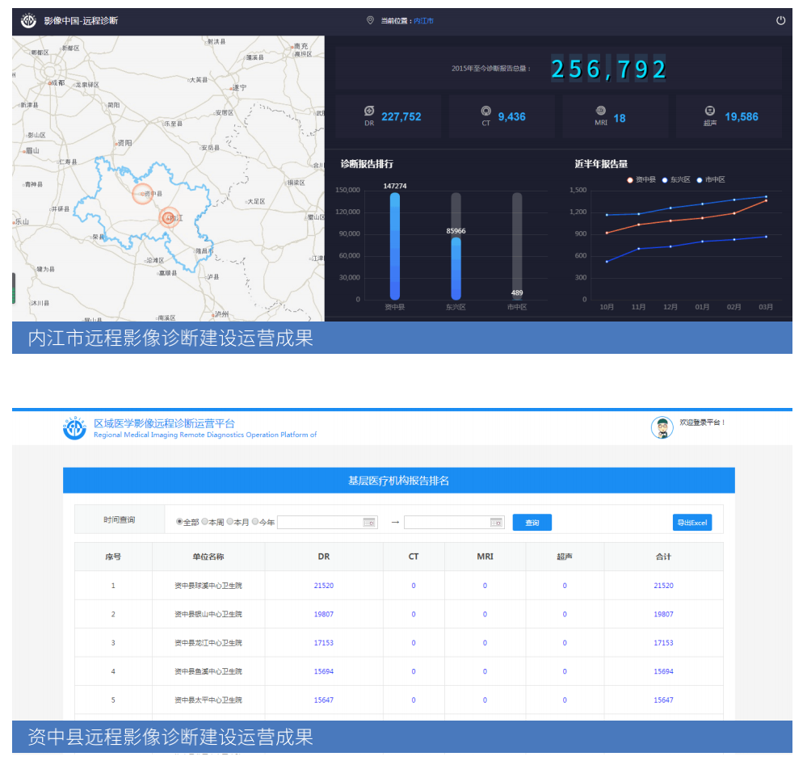
Task: Click the 内江市 current location link
Action: click(x=423, y=21)
